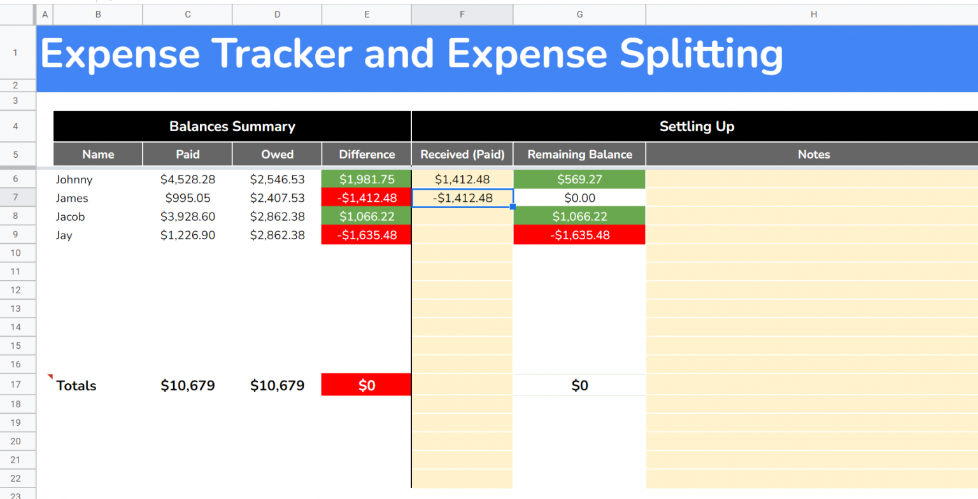Select column F header
This screenshot has height=499, width=978.
point(462,14)
